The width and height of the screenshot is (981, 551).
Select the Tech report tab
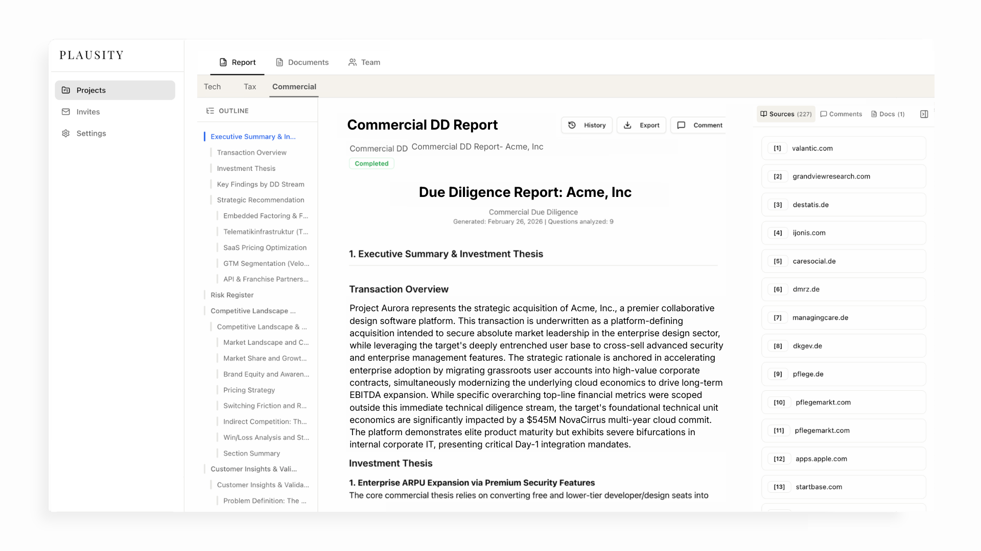coord(212,87)
